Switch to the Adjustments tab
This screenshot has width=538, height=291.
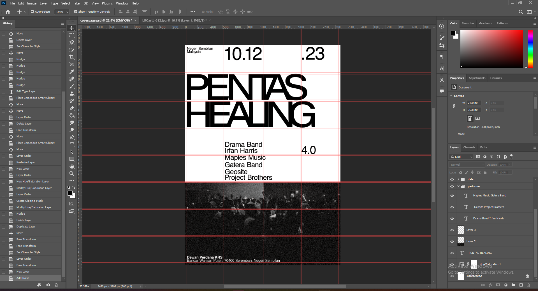coord(477,78)
